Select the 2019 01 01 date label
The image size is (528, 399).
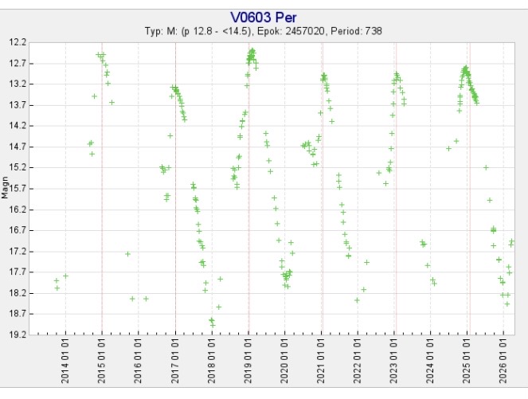(x=248, y=362)
